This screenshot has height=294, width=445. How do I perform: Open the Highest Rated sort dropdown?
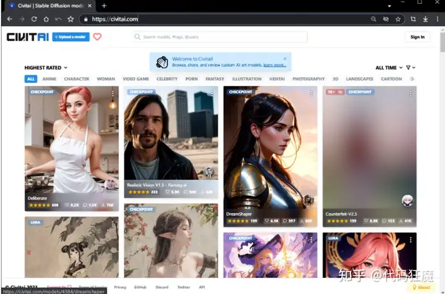coord(46,68)
